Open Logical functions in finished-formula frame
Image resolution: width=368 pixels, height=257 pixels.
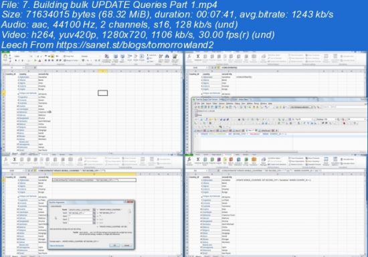(219, 161)
